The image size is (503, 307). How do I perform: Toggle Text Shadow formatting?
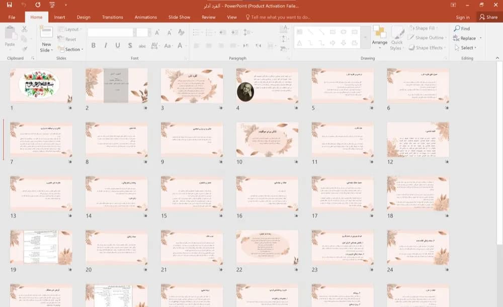(130, 46)
